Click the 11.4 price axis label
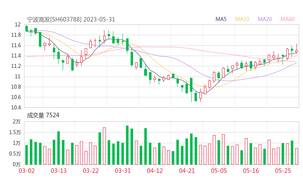 16,56
